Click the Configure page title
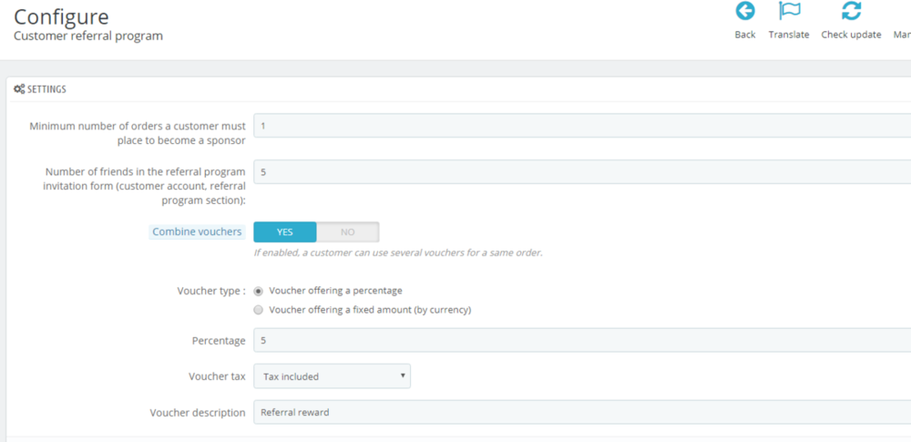Image resolution: width=911 pixels, height=442 pixels. (61, 16)
